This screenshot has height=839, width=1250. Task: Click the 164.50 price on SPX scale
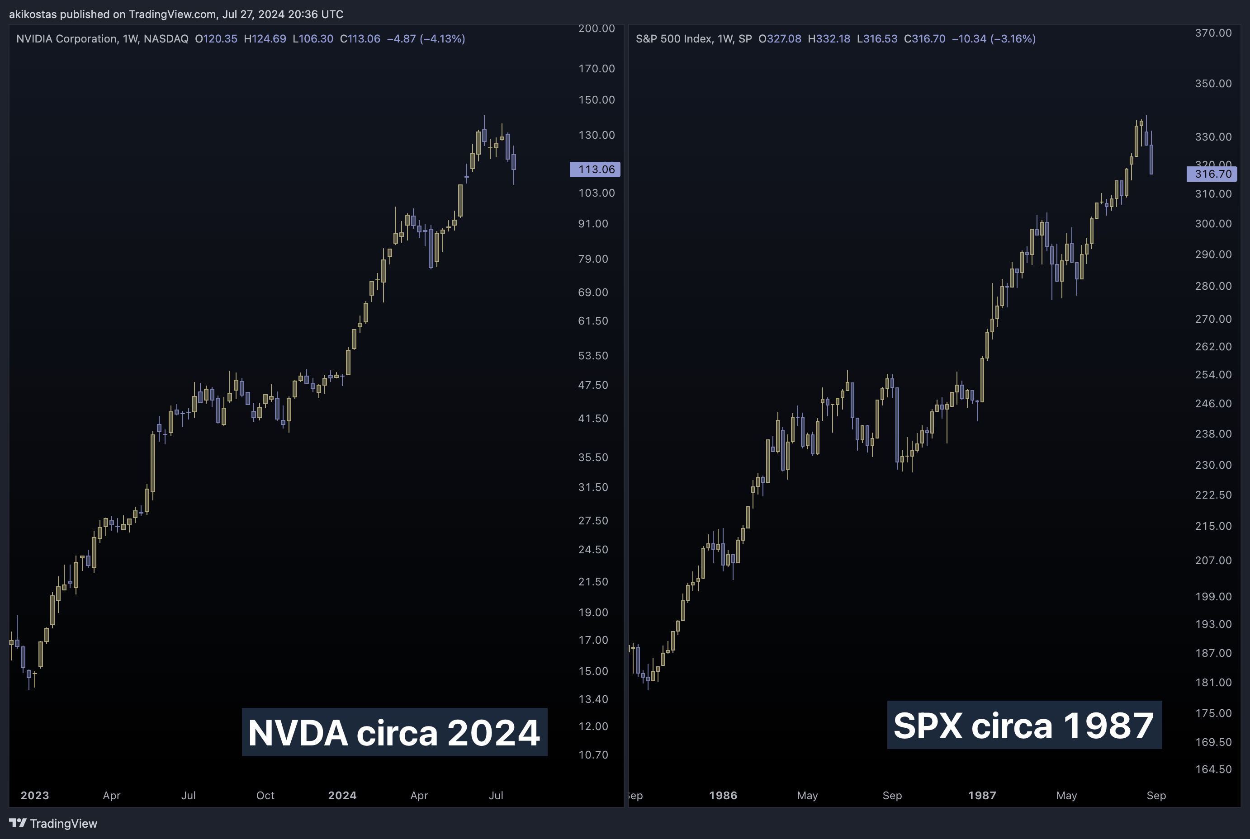(1213, 769)
